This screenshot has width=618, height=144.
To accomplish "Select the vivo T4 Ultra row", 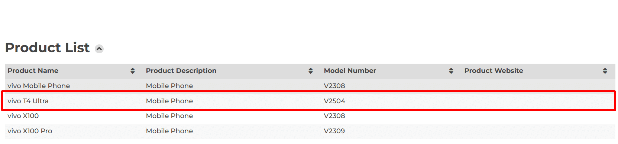I will (x=308, y=101).
